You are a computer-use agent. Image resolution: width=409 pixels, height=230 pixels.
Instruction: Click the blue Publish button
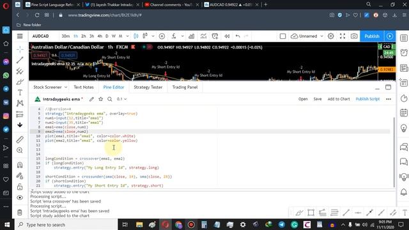372,36
